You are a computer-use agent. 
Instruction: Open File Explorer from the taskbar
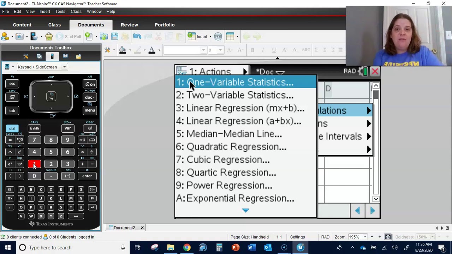tap(171, 247)
